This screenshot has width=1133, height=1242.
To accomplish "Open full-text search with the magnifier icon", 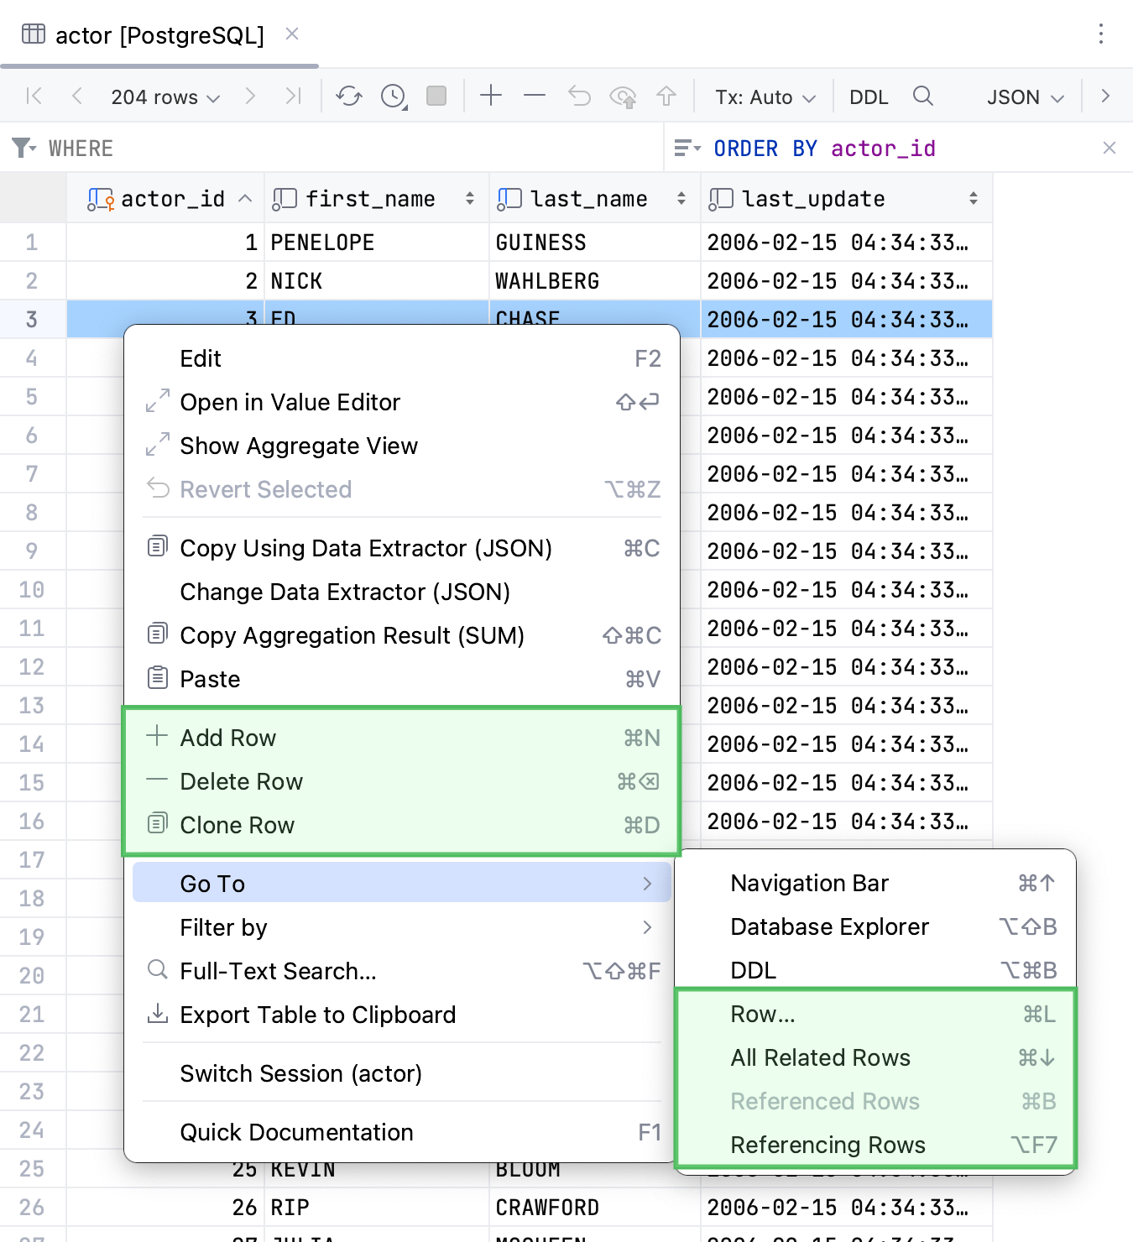I will (923, 97).
